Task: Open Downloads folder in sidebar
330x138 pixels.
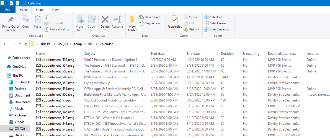Action: click(20, 102)
